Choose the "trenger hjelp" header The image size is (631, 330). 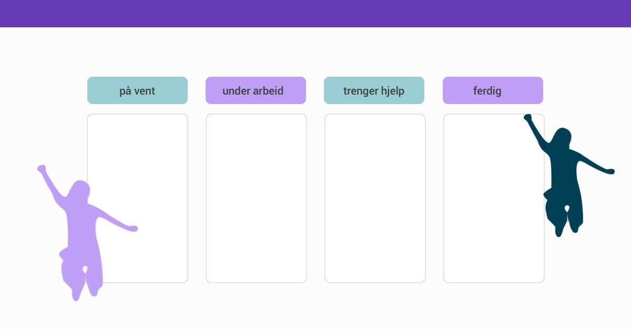pos(374,90)
